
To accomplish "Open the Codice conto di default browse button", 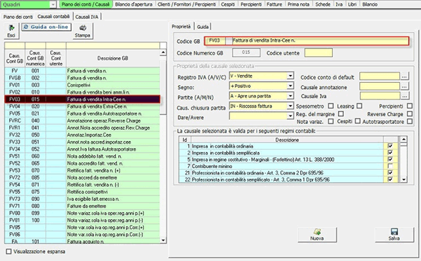I will 405,77.
